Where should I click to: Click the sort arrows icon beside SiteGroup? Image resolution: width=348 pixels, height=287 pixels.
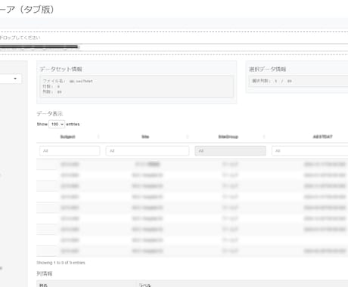(x=264, y=137)
